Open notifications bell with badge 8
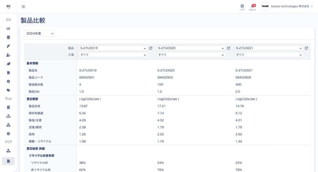Screen dimensions: 318x172 [x=252, y=7]
